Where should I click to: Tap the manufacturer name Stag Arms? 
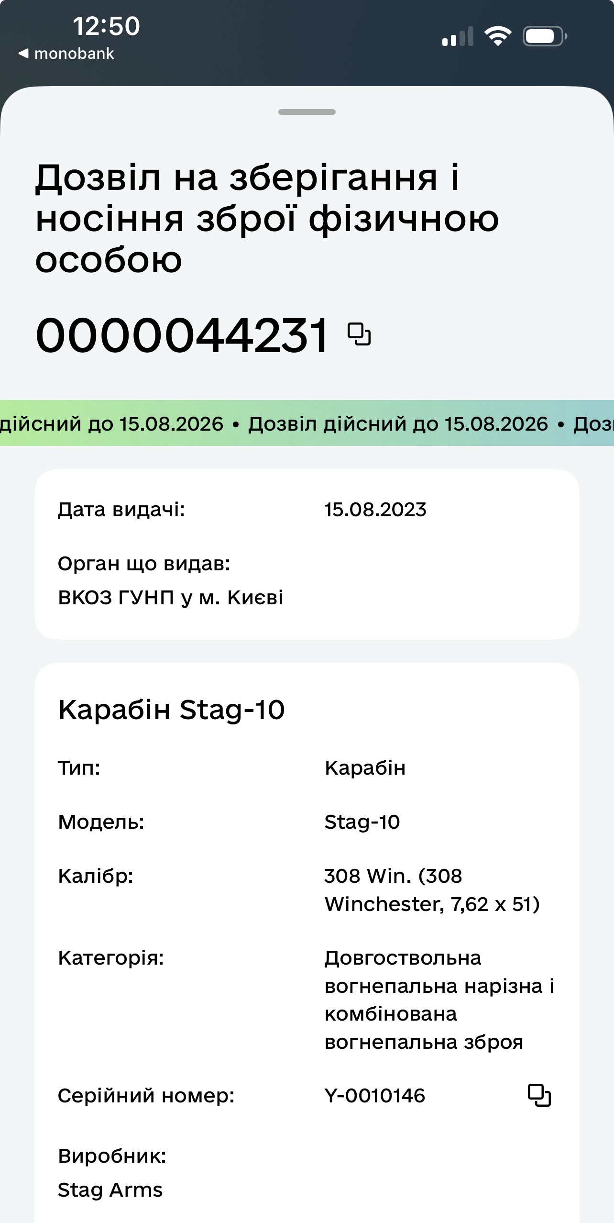tap(110, 1190)
